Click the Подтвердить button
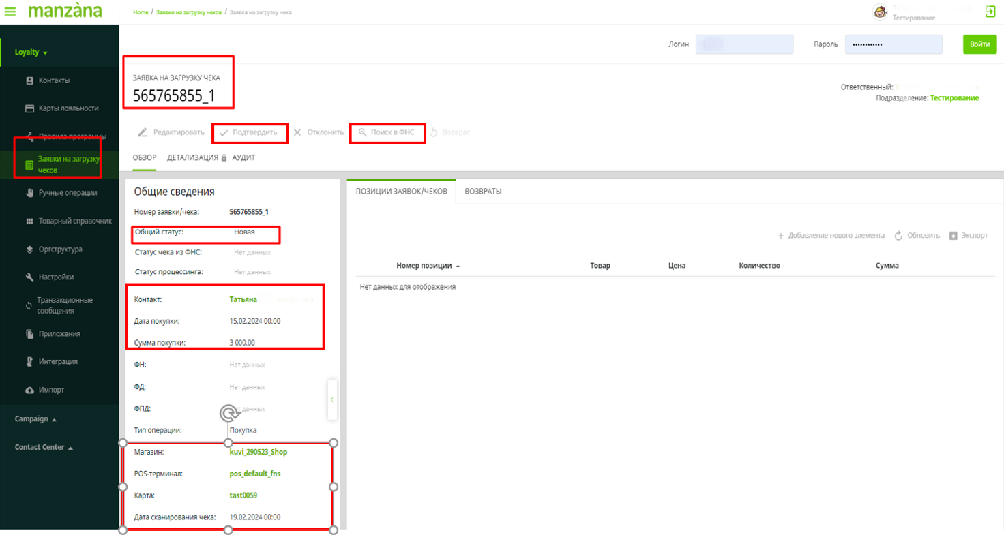The width and height of the screenshot is (1004, 535). pos(248,132)
